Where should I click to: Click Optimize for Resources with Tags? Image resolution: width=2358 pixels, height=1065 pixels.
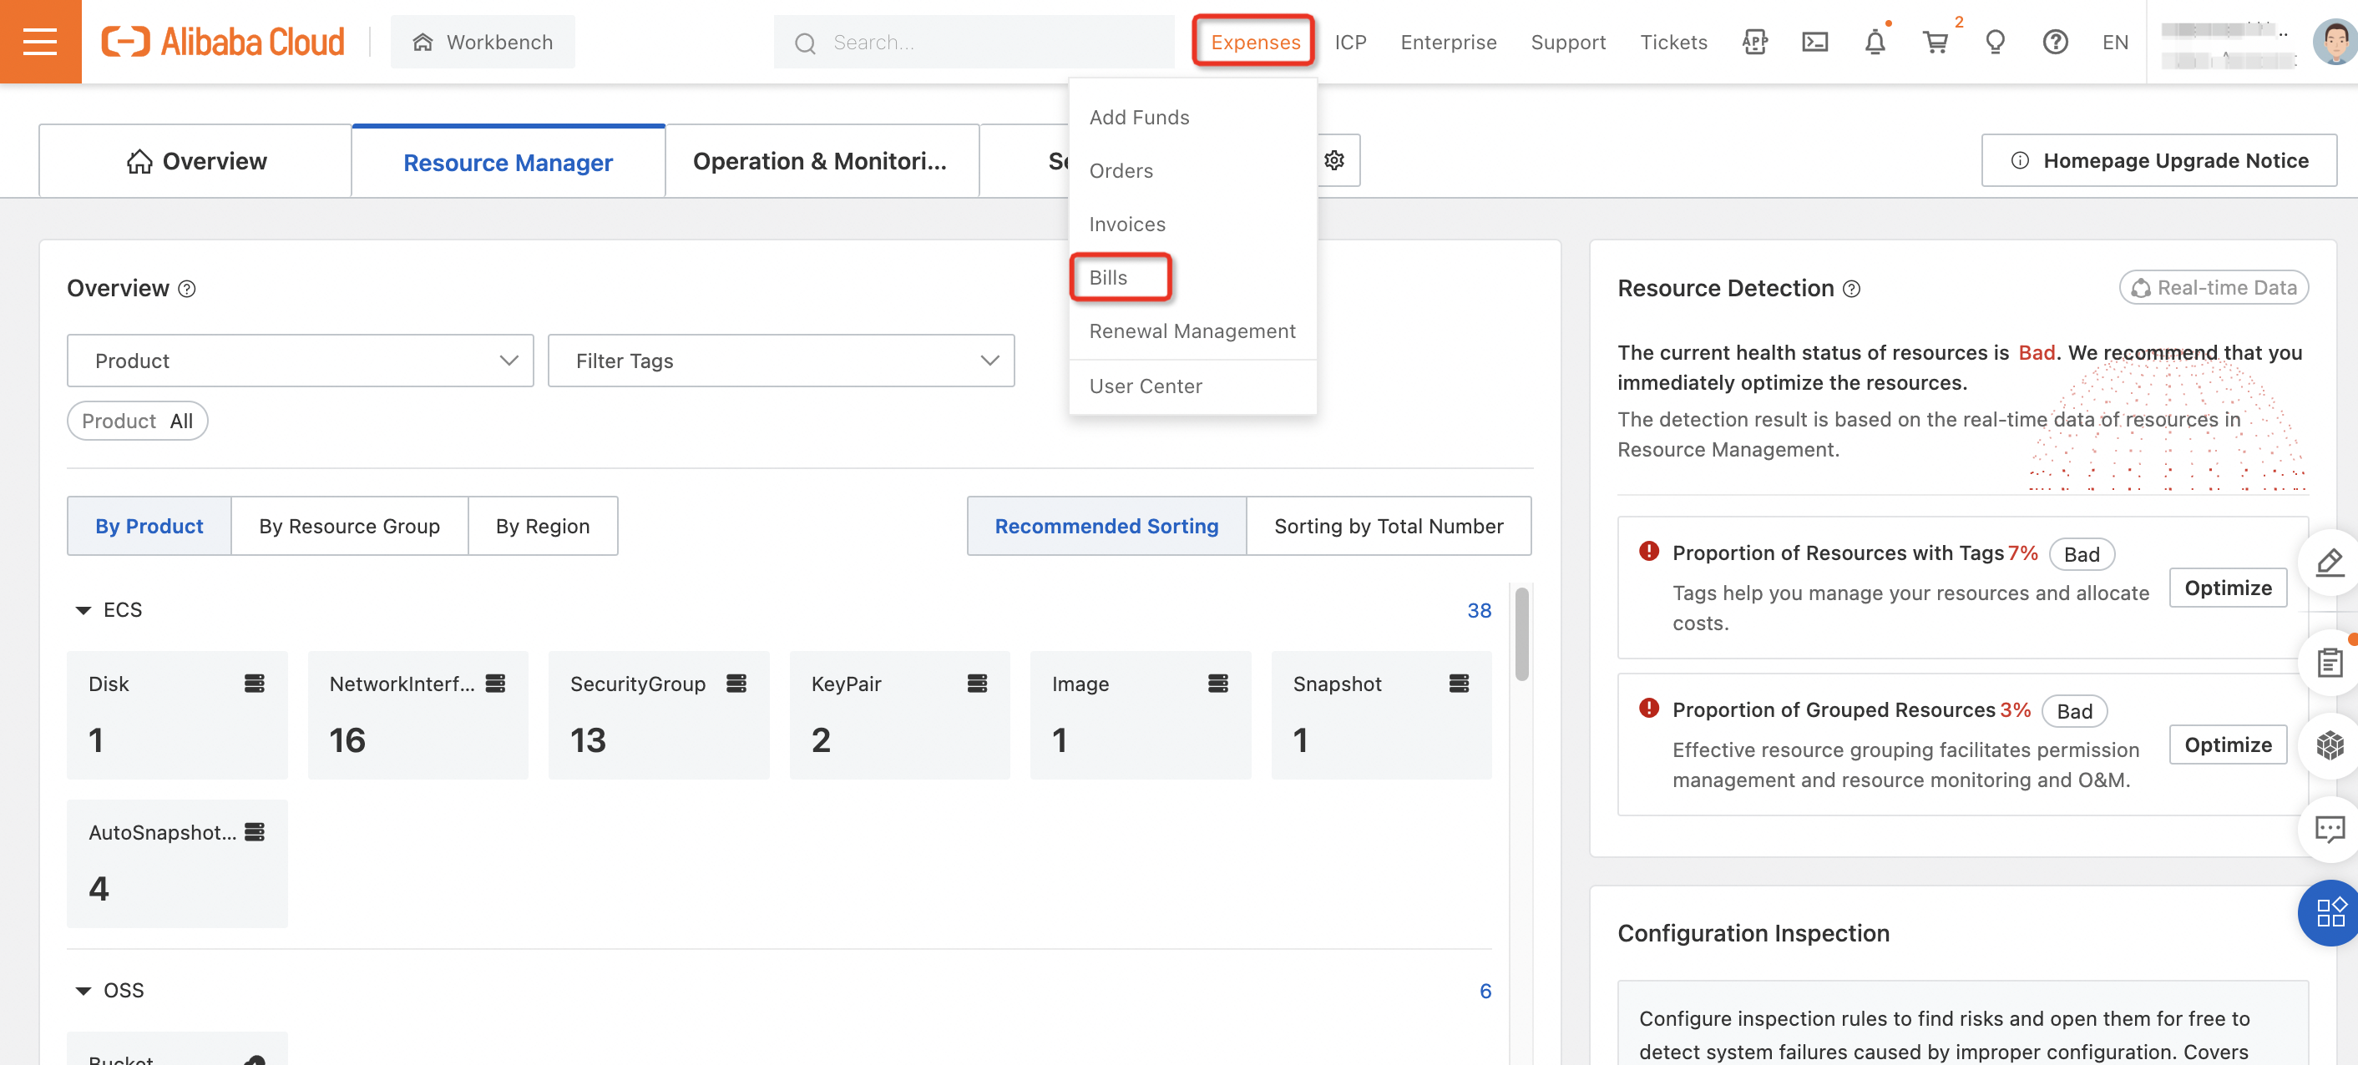[2229, 588]
